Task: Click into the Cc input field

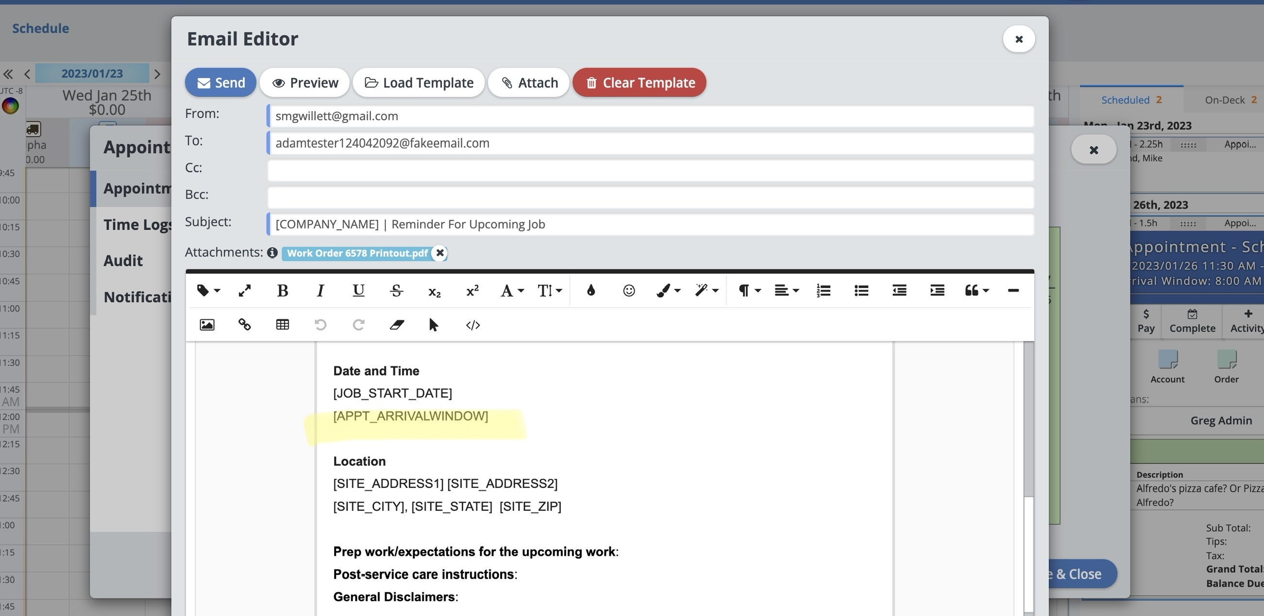Action: [650, 171]
